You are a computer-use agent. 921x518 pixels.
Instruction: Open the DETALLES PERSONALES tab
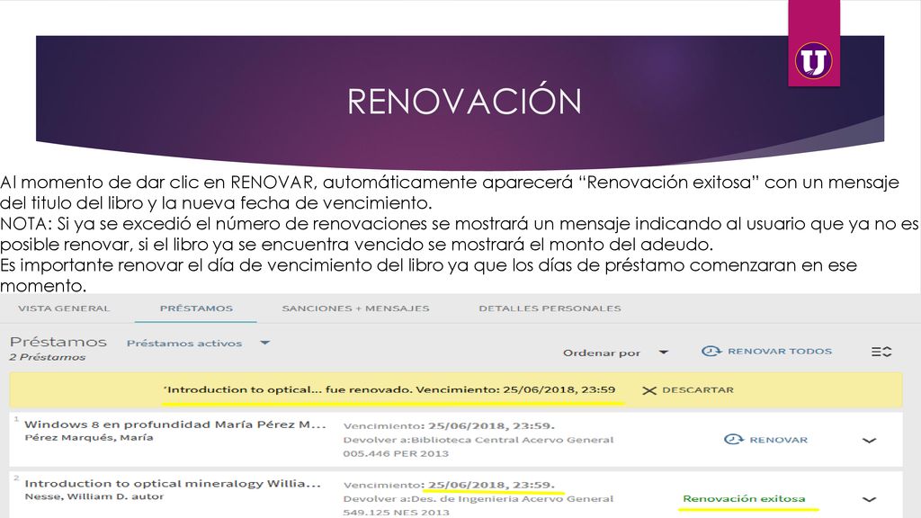550,308
